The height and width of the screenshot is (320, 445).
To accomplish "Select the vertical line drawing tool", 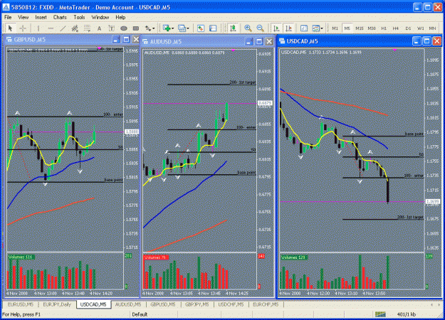I will [x=38, y=28].
